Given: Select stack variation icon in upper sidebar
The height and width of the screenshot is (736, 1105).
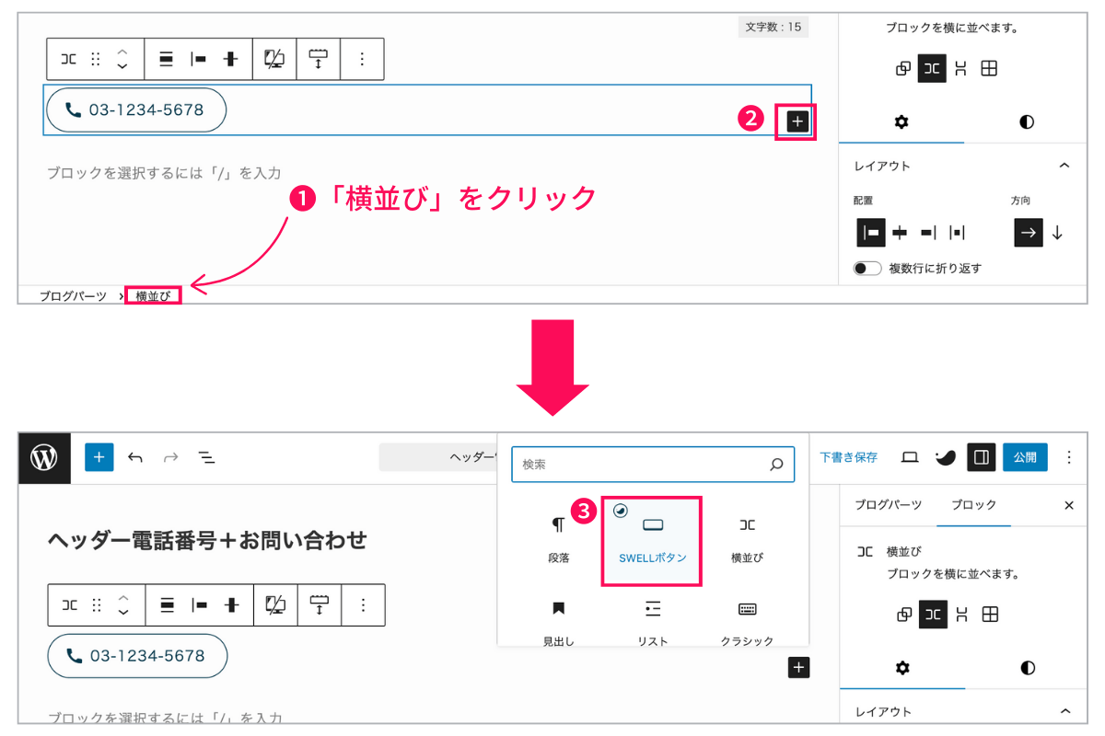Looking at the screenshot, I should click(x=960, y=68).
